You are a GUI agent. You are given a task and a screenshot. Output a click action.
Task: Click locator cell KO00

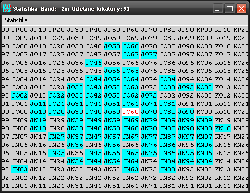[x=204, y=112]
